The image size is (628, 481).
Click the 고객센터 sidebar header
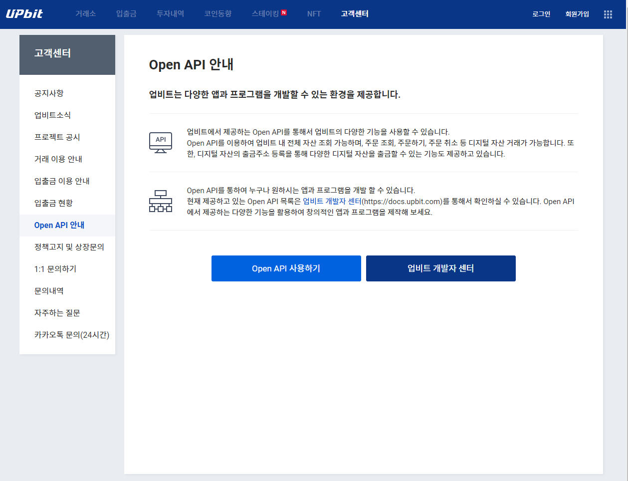pyautogui.click(x=67, y=55)
